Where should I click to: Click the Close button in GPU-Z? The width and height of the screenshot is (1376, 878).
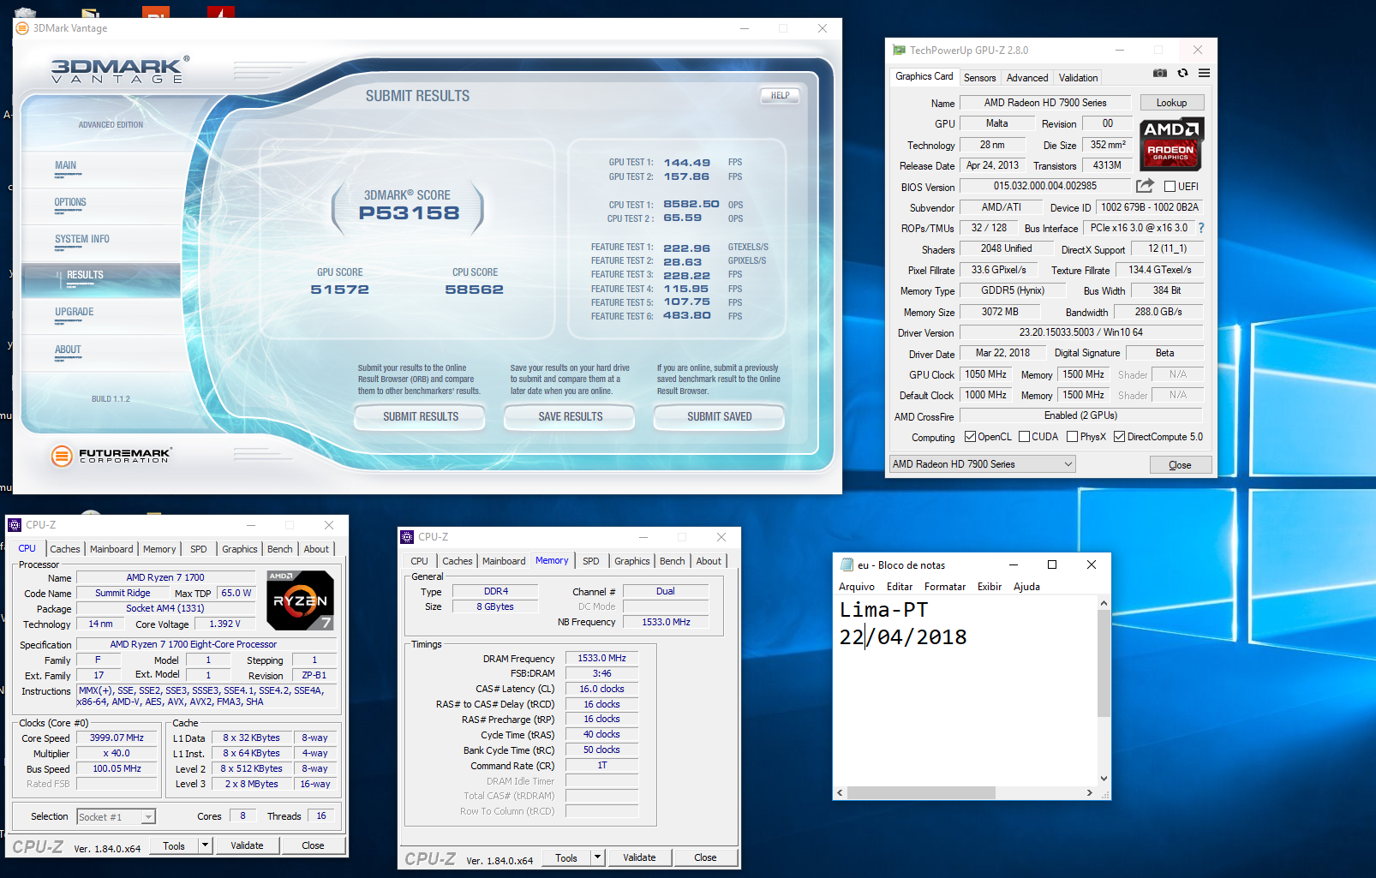click(x=1180, y=465)
